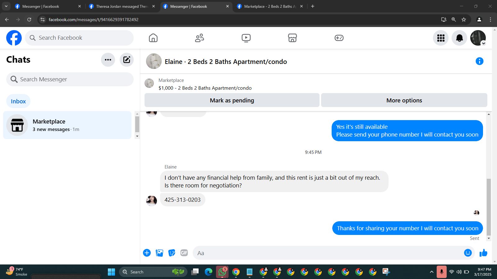Focus the Search Messenger field
497x279 pixels.
pyautogui.click(x=70, y=79)
